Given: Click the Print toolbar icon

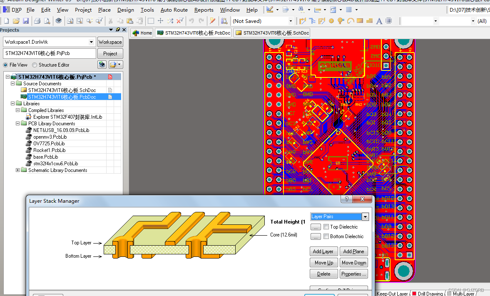Looking at the screenshot, I should (37, 21).
